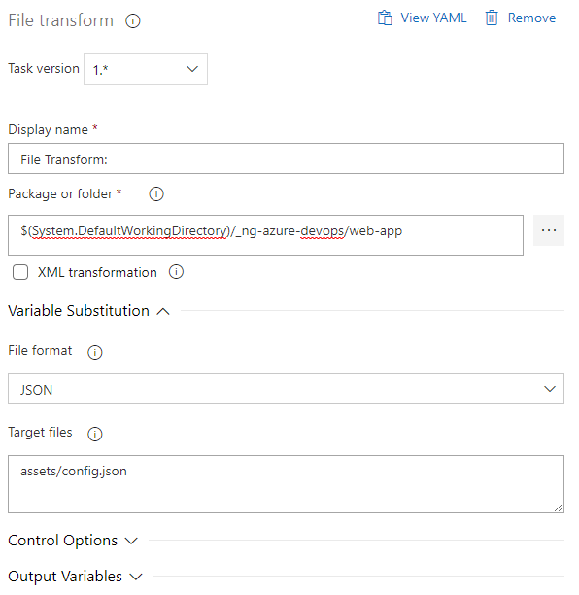Screen dimensions: 579x595
Task: Click info icon next to File transform title
Action: tap(133, 20)
